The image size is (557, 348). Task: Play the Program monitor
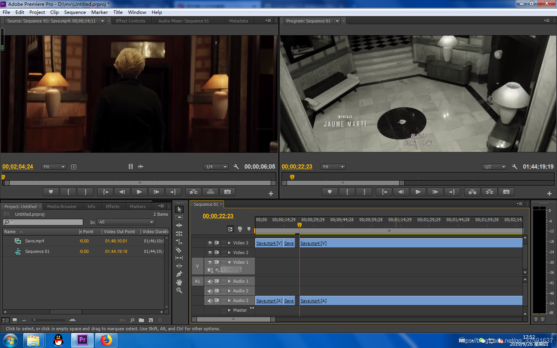(x=418, y=192)
